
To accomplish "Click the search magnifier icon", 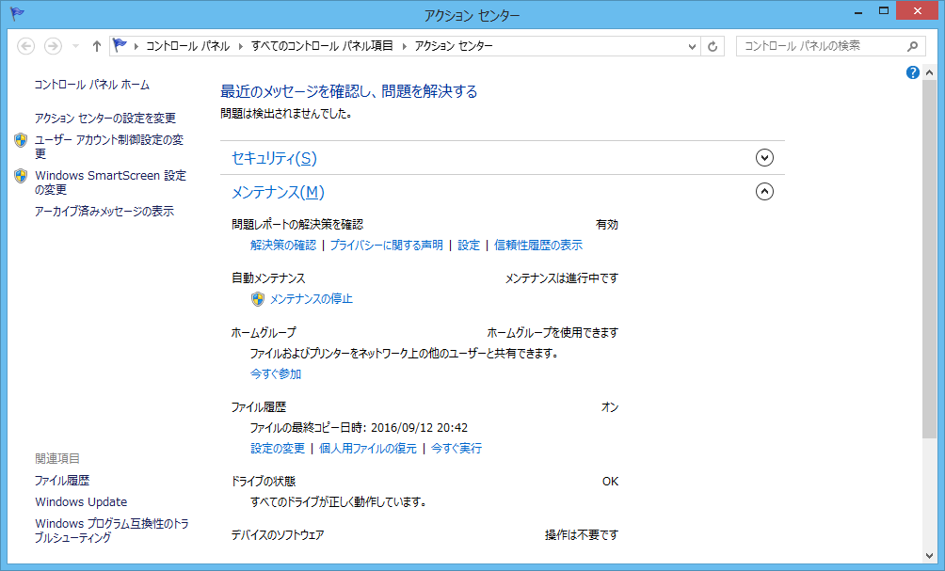I will pos(912,46).
